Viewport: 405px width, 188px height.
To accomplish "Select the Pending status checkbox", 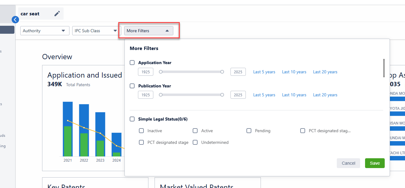I will [x=249, y=131].
